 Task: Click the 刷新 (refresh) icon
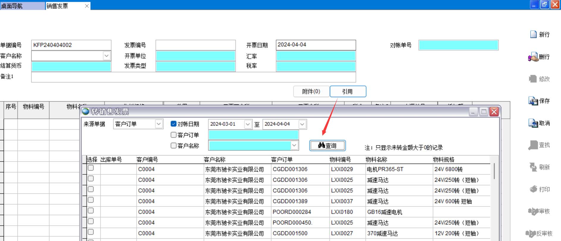533,167
